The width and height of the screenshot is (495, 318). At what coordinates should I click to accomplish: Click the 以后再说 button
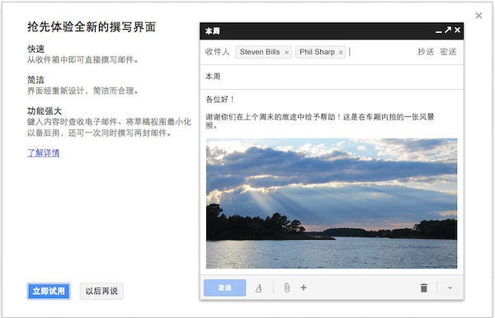click(x=101, y=291)
